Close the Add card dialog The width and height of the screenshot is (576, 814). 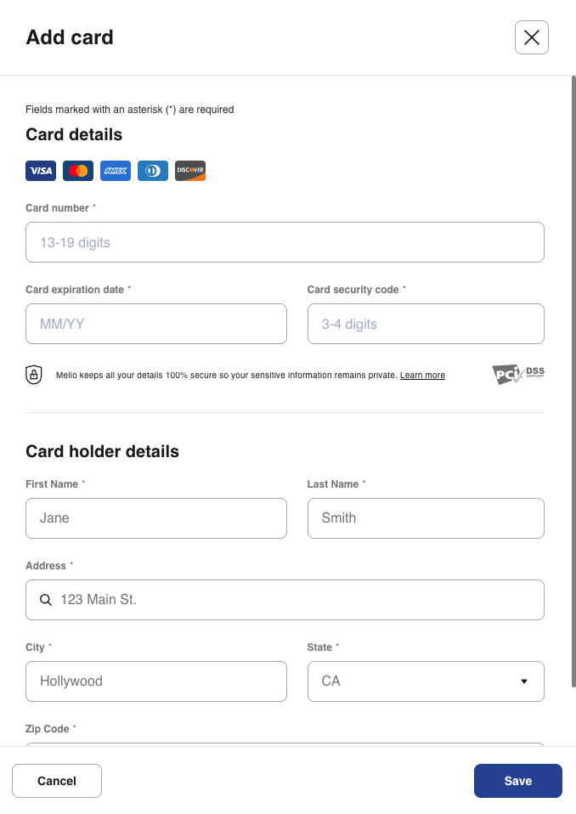click(532, 37)
